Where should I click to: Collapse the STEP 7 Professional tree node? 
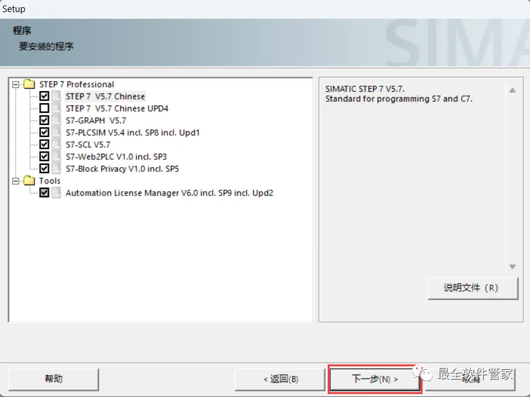[x=16, y=84]
